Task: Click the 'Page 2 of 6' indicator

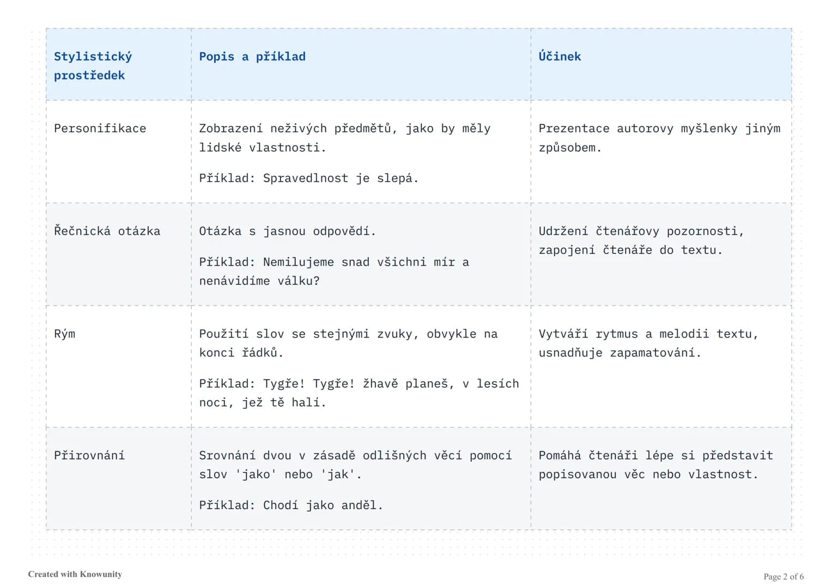Action: [x=784, y=577]
